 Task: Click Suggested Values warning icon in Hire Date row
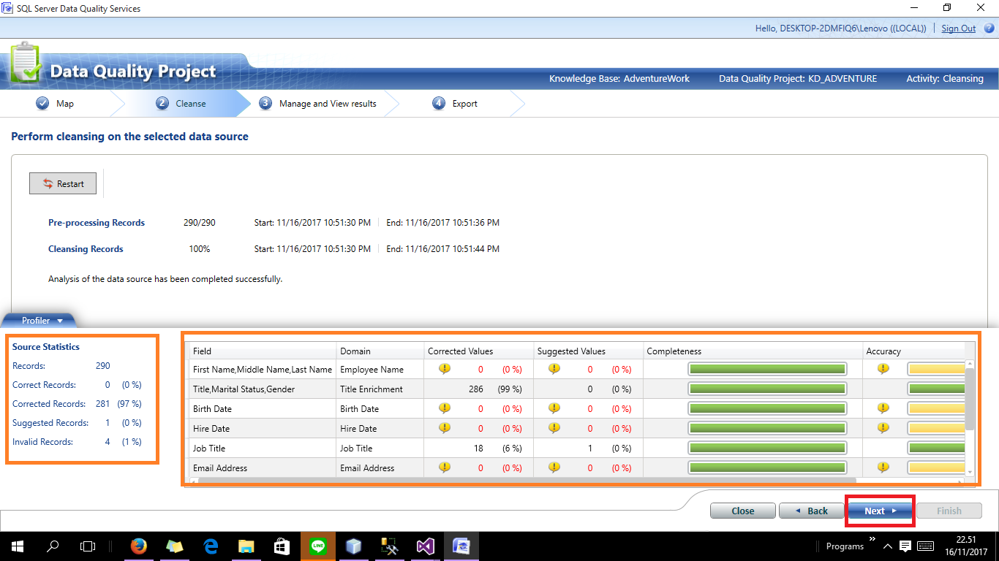[554, 428]
